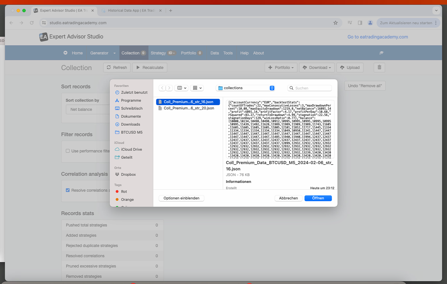Expand the Generator dropdown caret
The height and width of the screenshot is (284, 447).
[x=114, y=53]
